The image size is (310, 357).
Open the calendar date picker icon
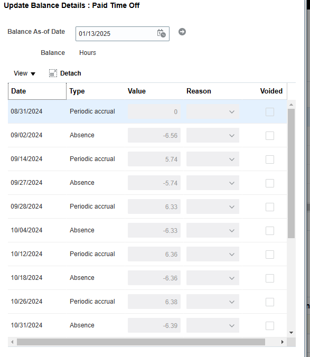click(162, 33)
